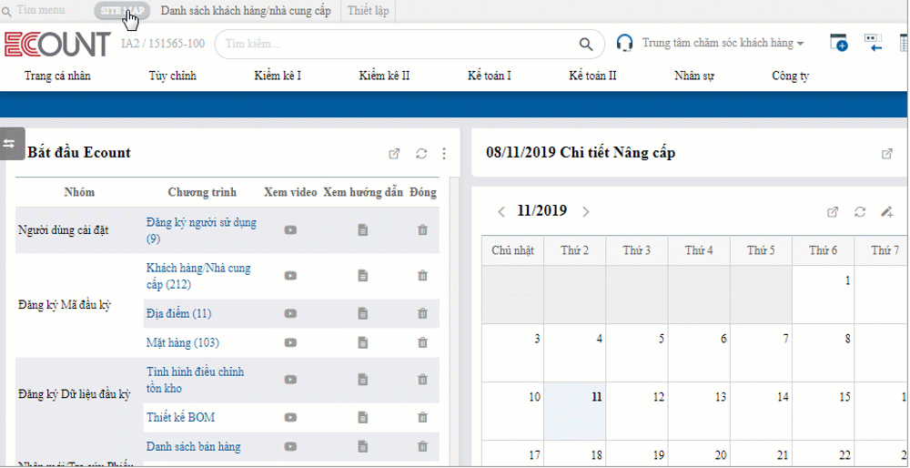Screen dimensions: 910x468
Task: Open Địa điểm (11) link
Action: (x=178, y=314)
